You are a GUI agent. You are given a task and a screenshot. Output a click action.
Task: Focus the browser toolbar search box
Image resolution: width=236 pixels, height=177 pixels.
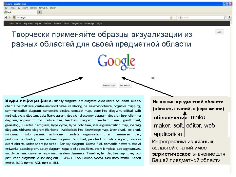click(203, 18)
